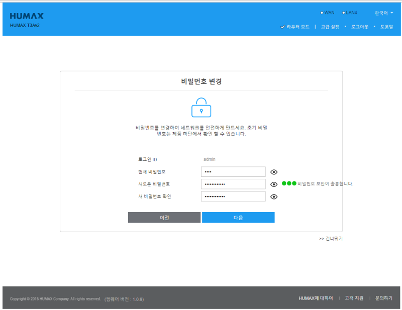
Task: Click the HUMAX logo
Action: click(x=26, y=16)
